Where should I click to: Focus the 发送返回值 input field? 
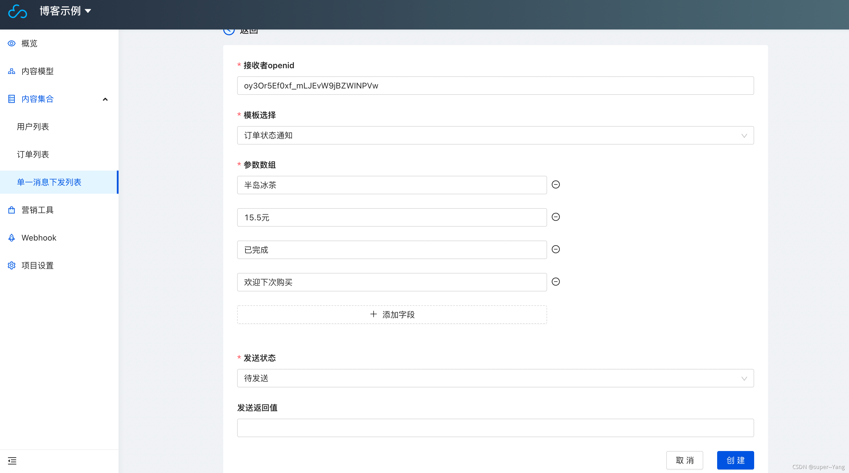tap(495, 428)
